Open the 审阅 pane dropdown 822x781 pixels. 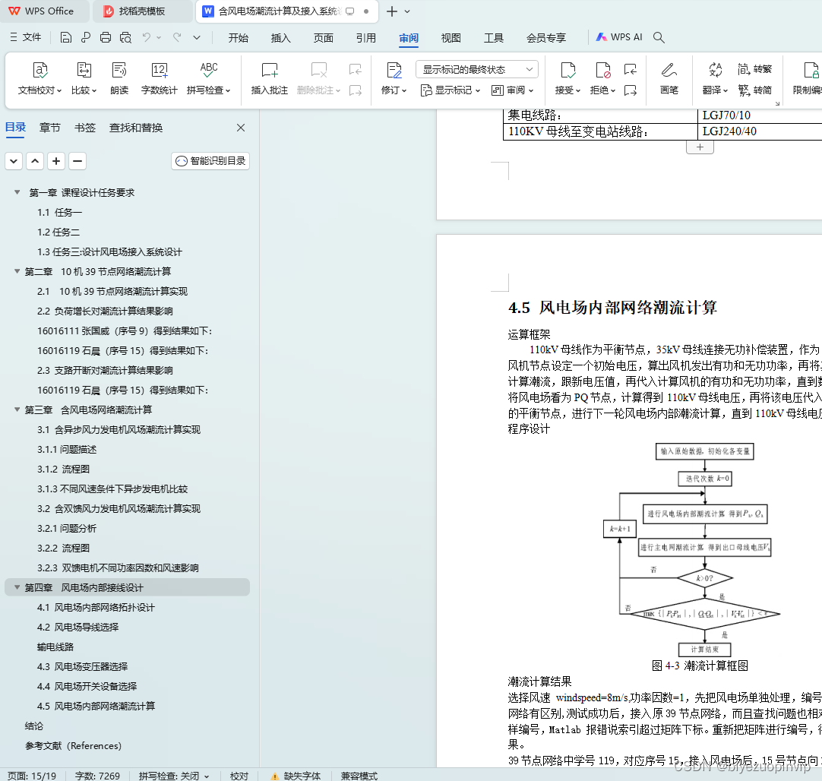tap(512, 90)
